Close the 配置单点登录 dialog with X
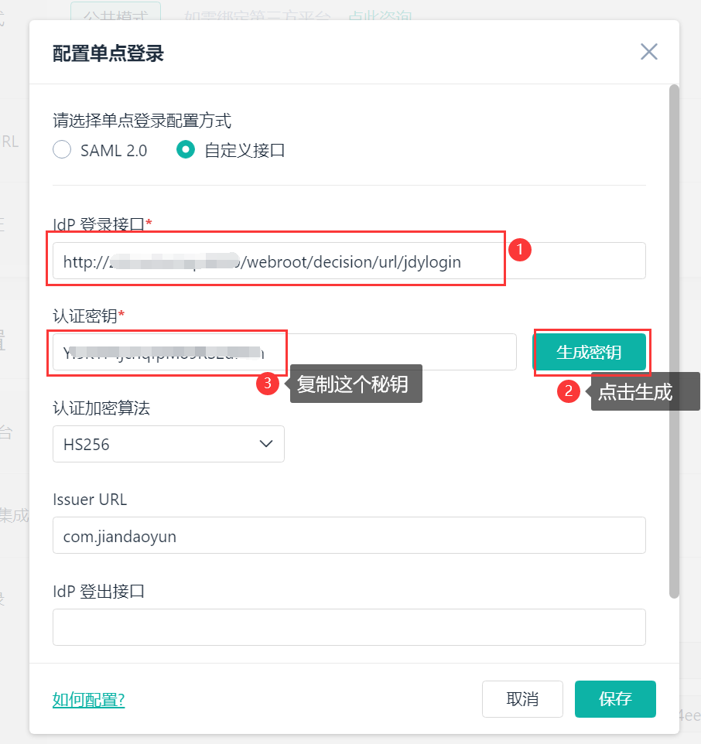Screen dimensions: 701x744 pos(648,52)
